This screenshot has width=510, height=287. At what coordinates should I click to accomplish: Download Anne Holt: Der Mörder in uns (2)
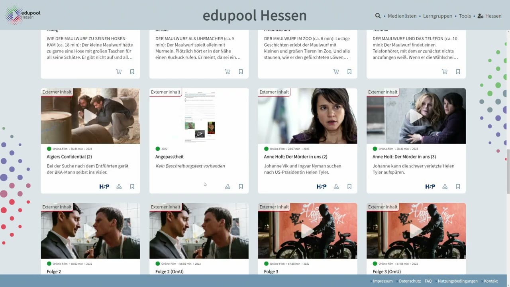336,187
